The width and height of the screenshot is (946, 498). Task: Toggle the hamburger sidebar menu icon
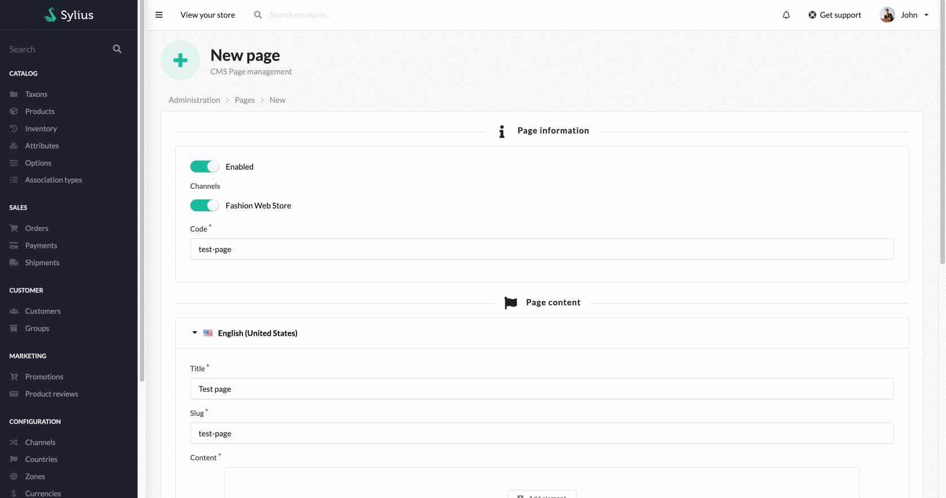[x=159, y=15]
